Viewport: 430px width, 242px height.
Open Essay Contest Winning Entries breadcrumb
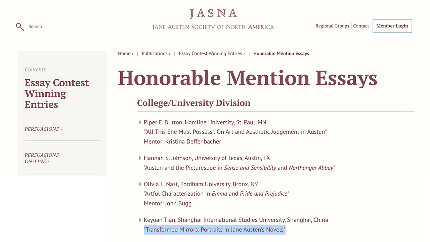(x=210, y=53)
